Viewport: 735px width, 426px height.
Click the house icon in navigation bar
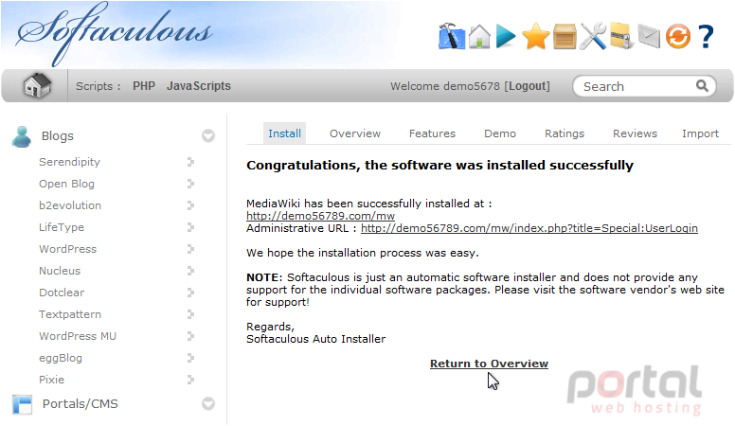click(37, 86)
